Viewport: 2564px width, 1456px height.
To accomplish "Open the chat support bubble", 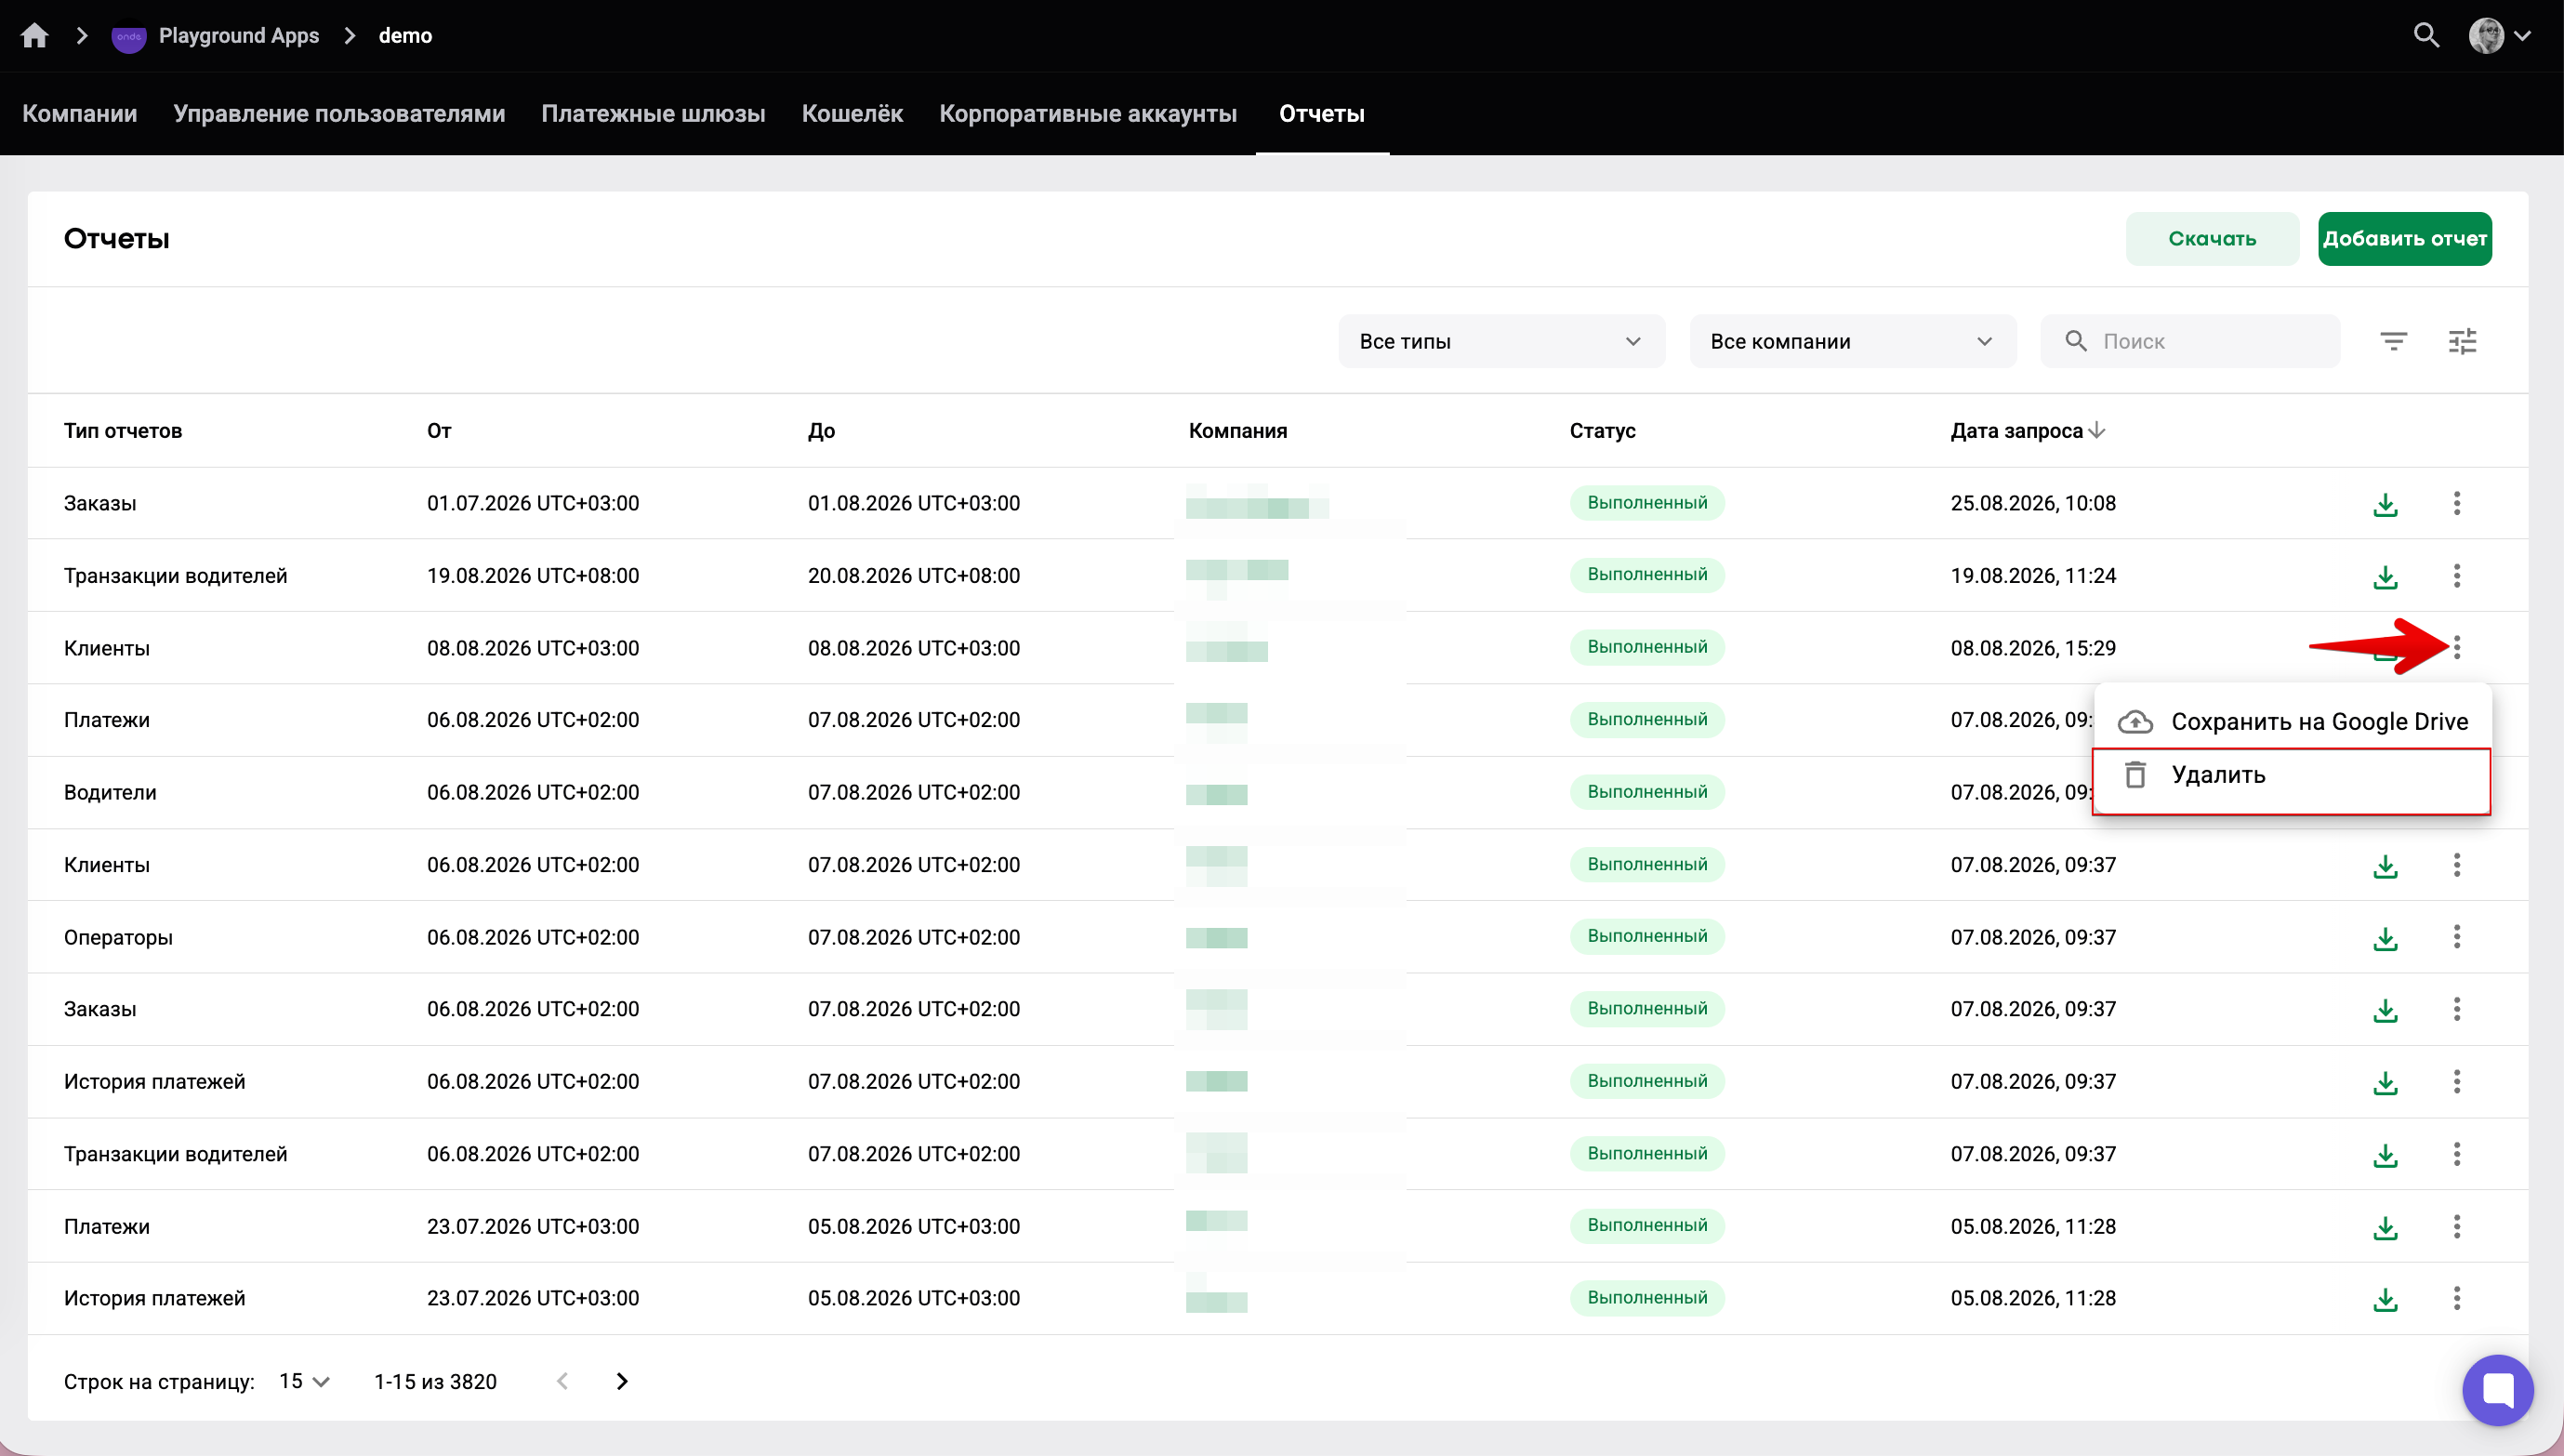I will click(x=2497, y=1389).
